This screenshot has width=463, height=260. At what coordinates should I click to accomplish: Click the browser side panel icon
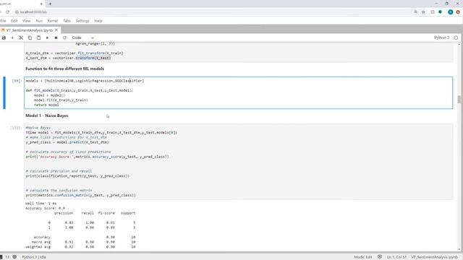click(x=433, y=12)
